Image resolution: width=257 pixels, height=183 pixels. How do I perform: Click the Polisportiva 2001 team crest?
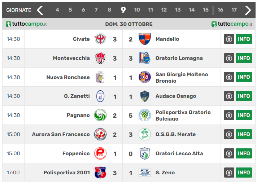(x=100, y=173)
